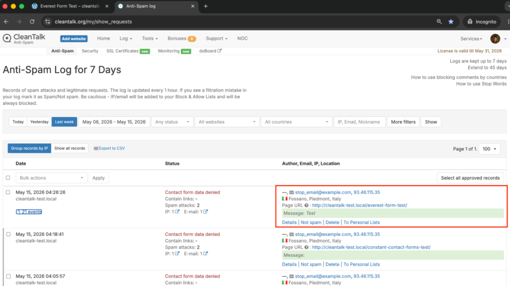Check the May 15 04:26:26 record

click(8, 192)
